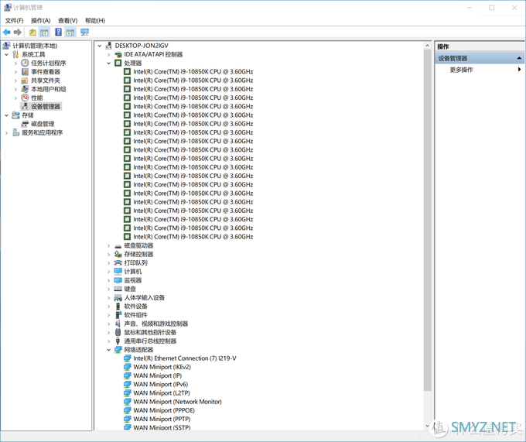Click the System Tools wrench icon
Viewport: 526px width, 442px height.
15,54
